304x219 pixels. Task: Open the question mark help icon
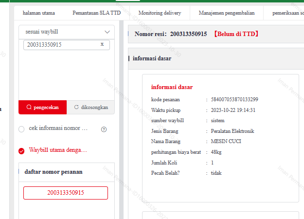[104, 129]
